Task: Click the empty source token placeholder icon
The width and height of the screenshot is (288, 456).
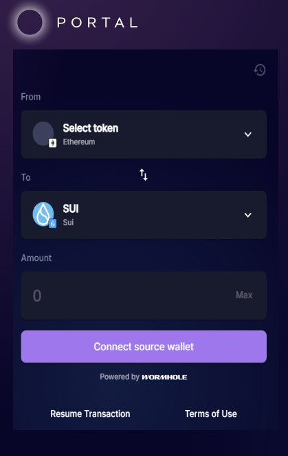Action: pyautogui.click(x=43, y=133)
